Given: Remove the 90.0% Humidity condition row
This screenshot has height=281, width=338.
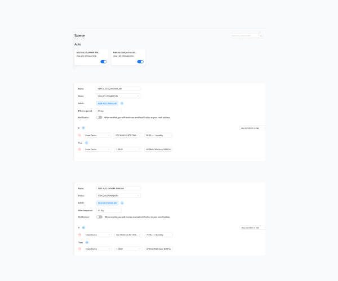Looking at the screenshot, I should [x=79, y=135].
